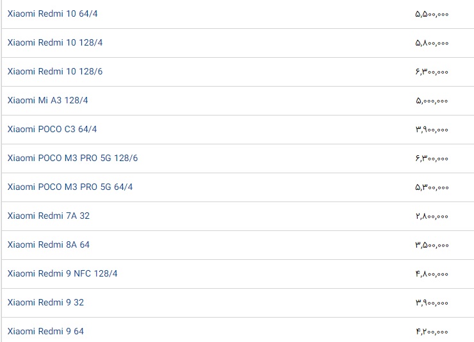Open the Xiaomi Redmi 7A 32 link
The height and width of the screenshot is (342, 474).
tap(49, 216)
